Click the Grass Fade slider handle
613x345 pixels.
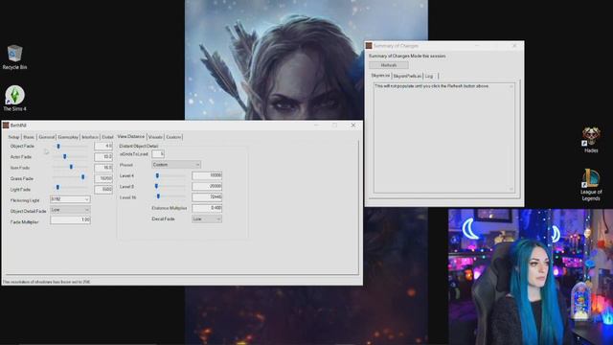83,177
